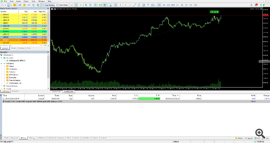
Task: Toggle Algo Trading button
Action: point(48,5)
